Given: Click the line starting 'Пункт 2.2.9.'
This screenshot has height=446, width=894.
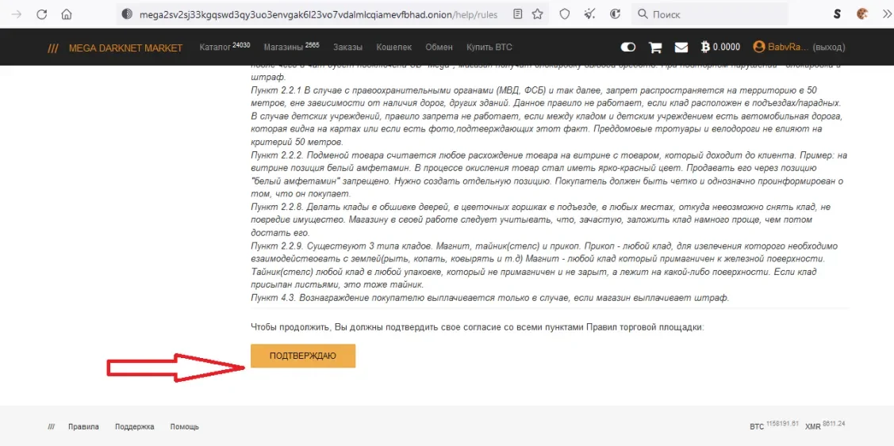Looking at the screenshot, I should click(x=544, y=246).
